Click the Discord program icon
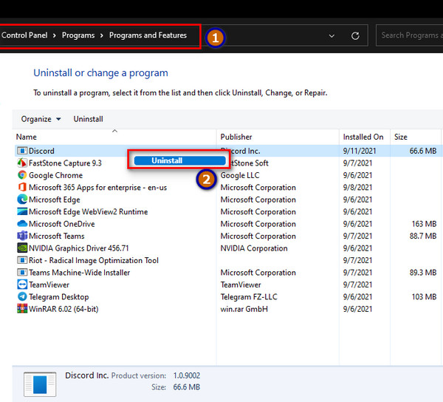Image resolution: width=443 pixels, height=402 pixels. pyautogui.click(x=22, y=151)
